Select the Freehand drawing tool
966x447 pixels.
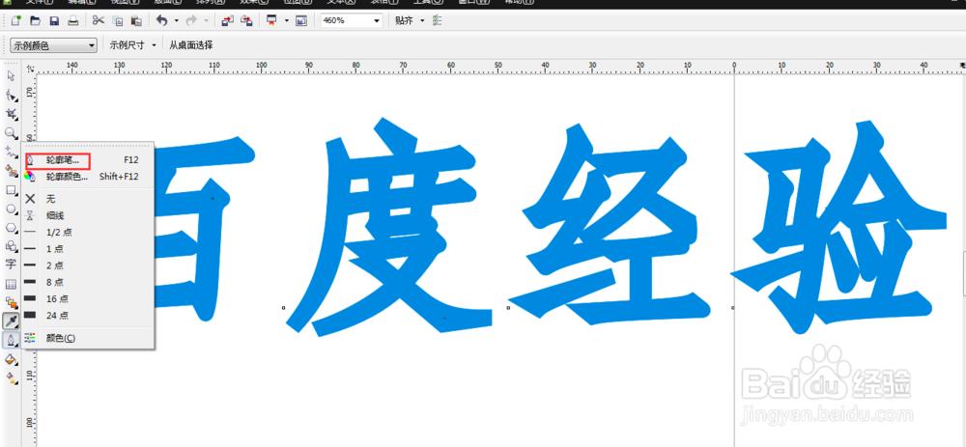point(11,153)
